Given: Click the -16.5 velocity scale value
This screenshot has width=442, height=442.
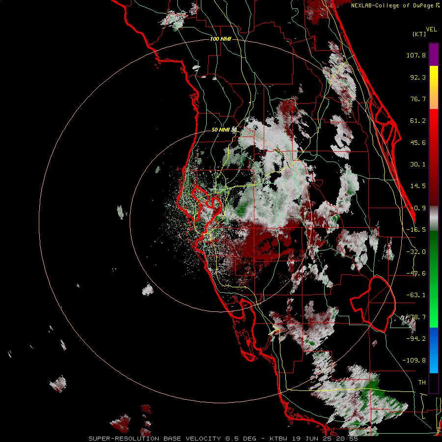Looking at the screenshot, I should point(416,230).
